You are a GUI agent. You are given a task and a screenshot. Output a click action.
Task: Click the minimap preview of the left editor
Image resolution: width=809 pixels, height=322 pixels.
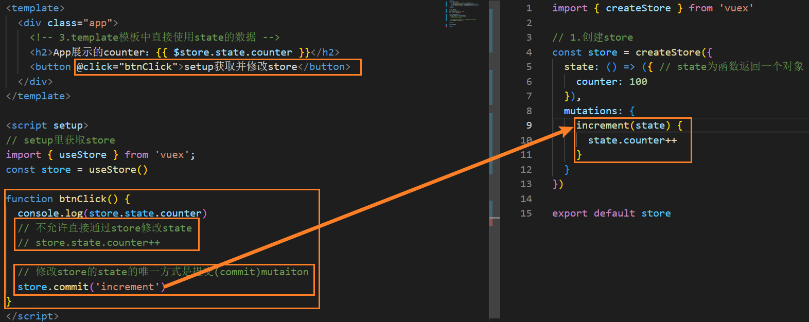pos(462,14)
